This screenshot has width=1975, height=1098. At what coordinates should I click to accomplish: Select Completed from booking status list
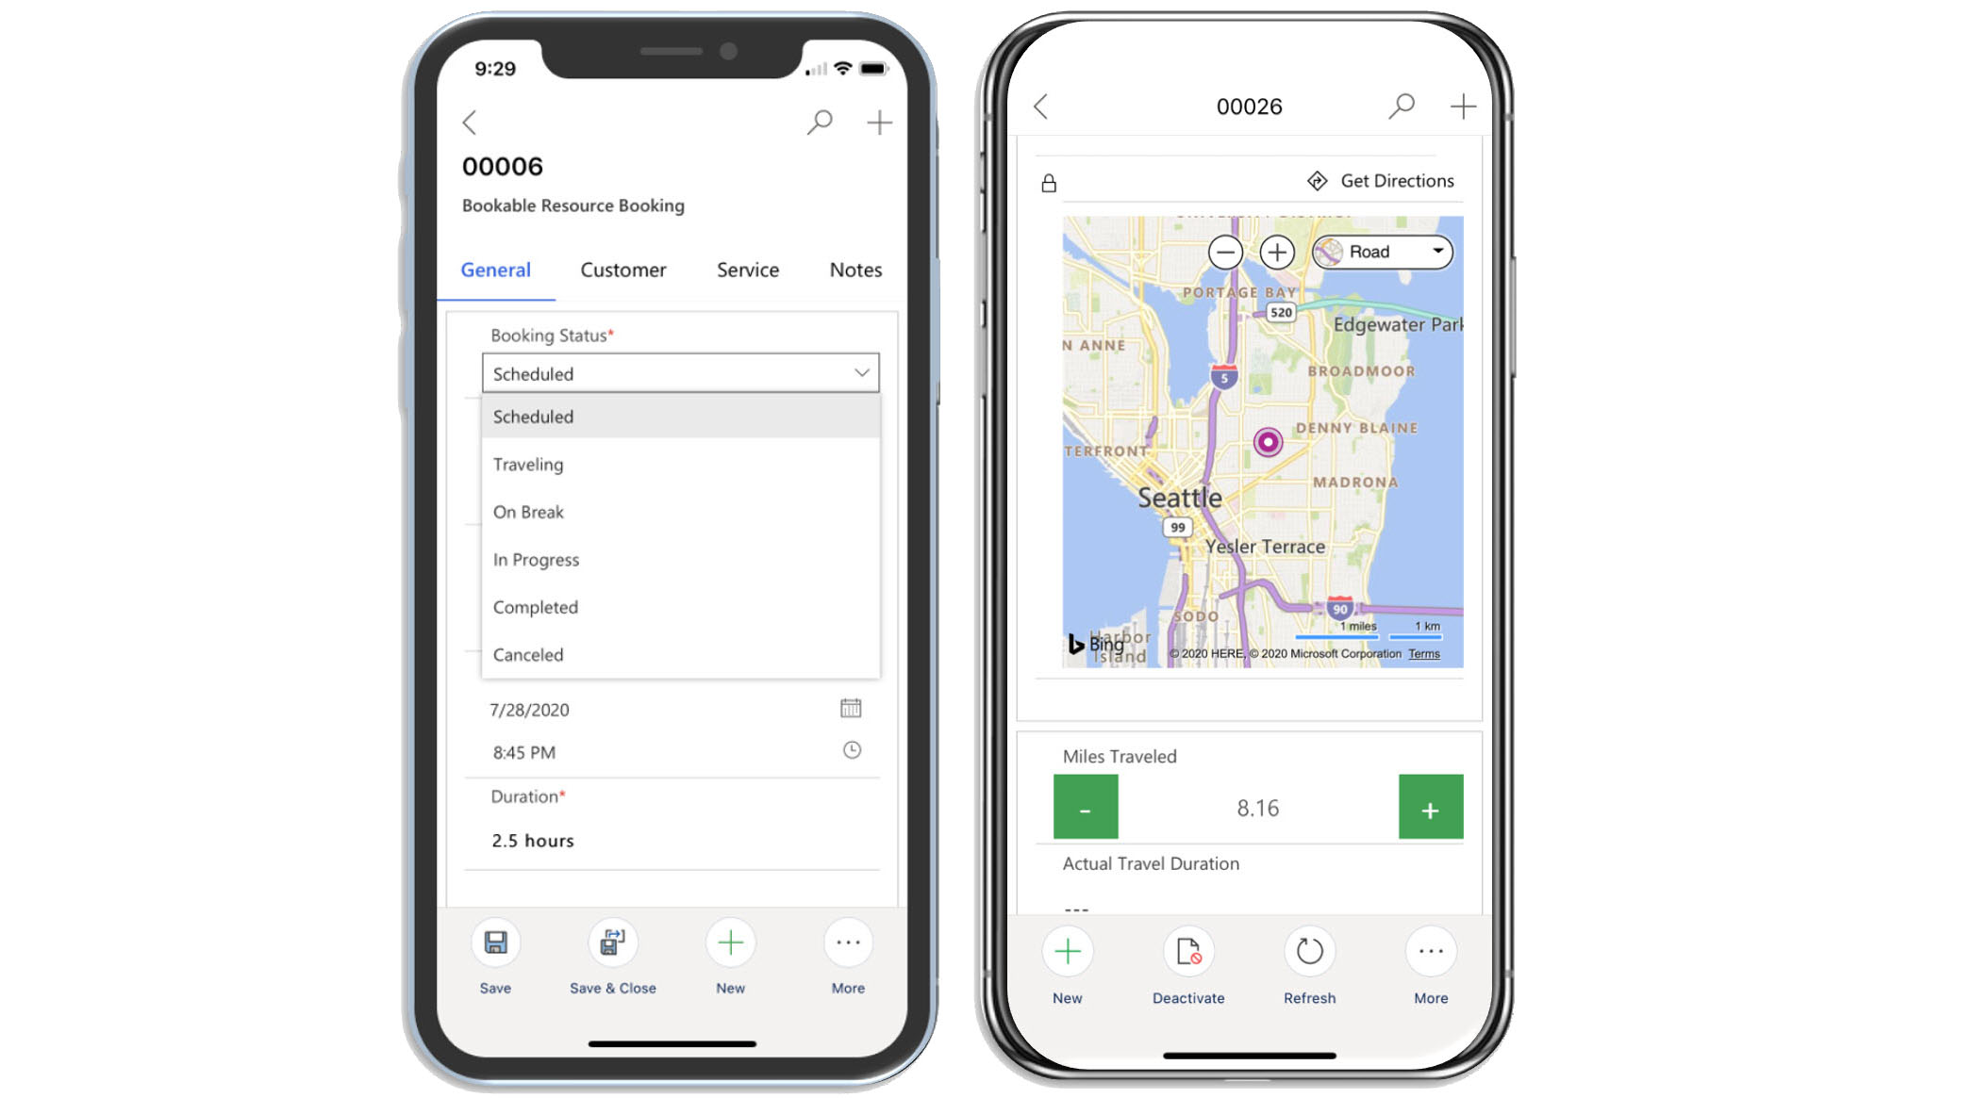536,606
